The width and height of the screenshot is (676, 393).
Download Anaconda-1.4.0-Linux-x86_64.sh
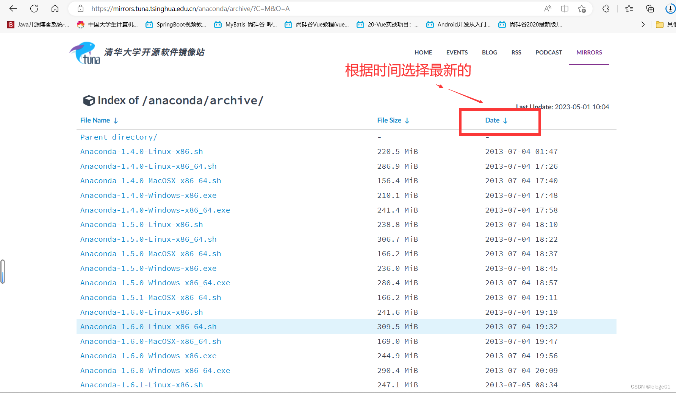(149, 166)
